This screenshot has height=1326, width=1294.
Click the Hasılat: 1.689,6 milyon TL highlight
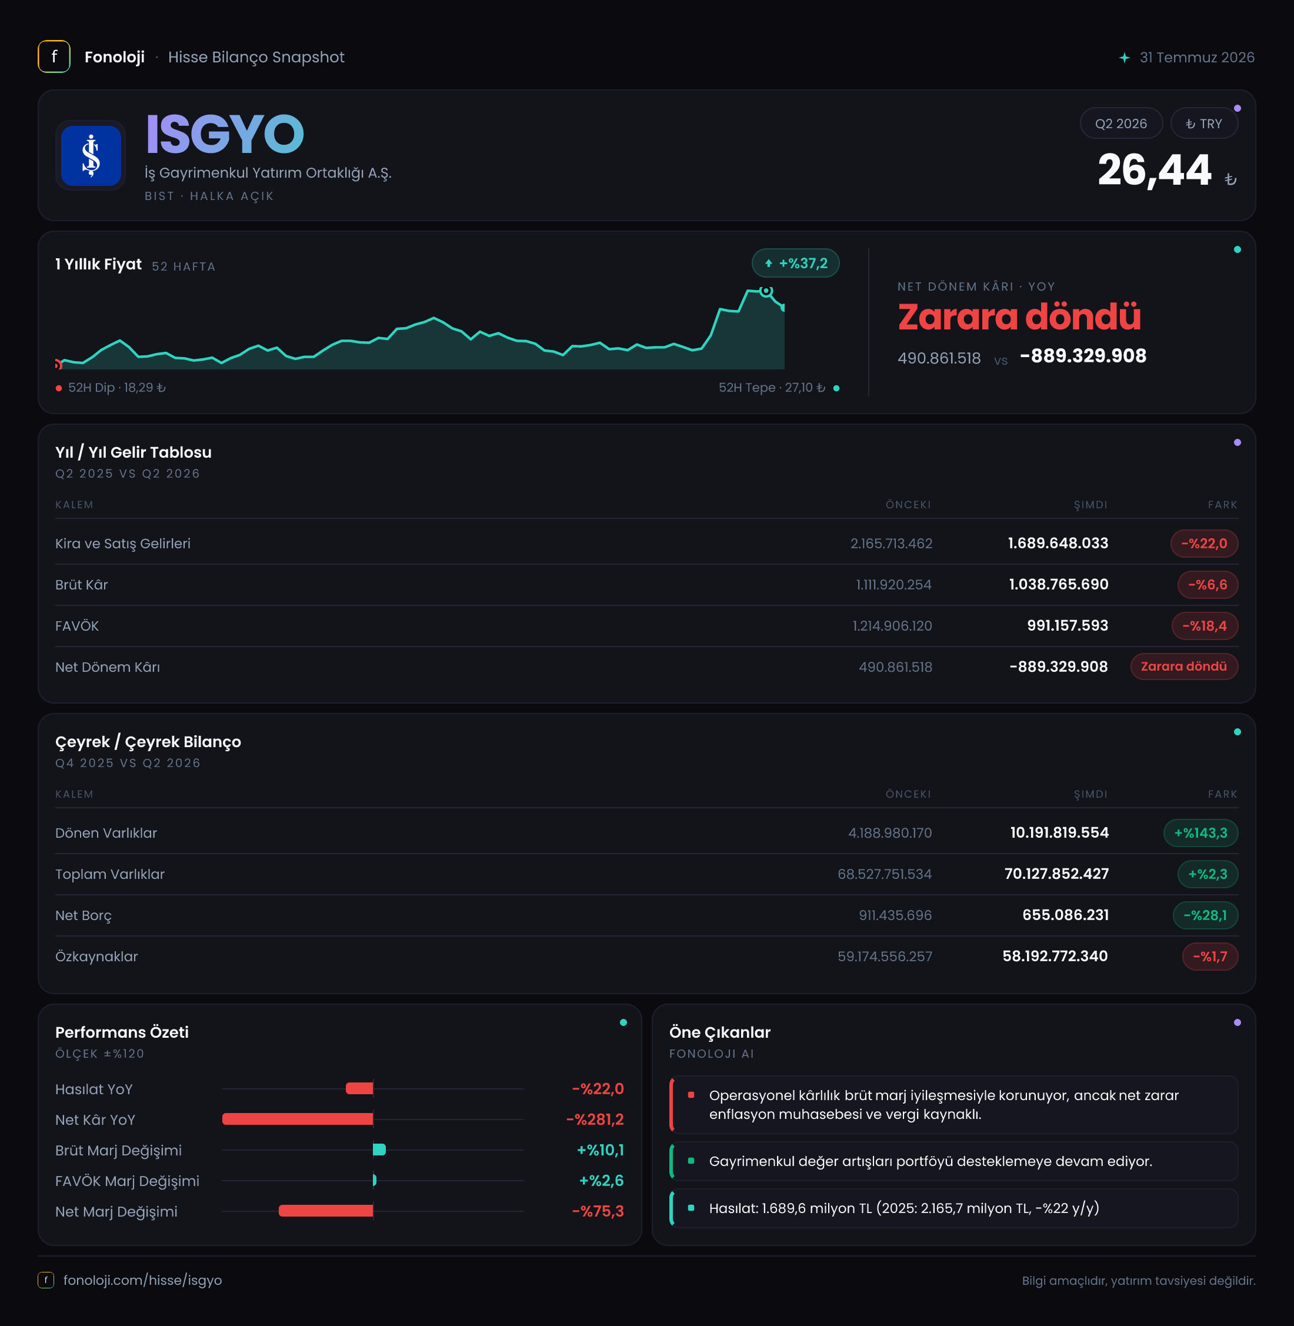tap(953, 1208)
